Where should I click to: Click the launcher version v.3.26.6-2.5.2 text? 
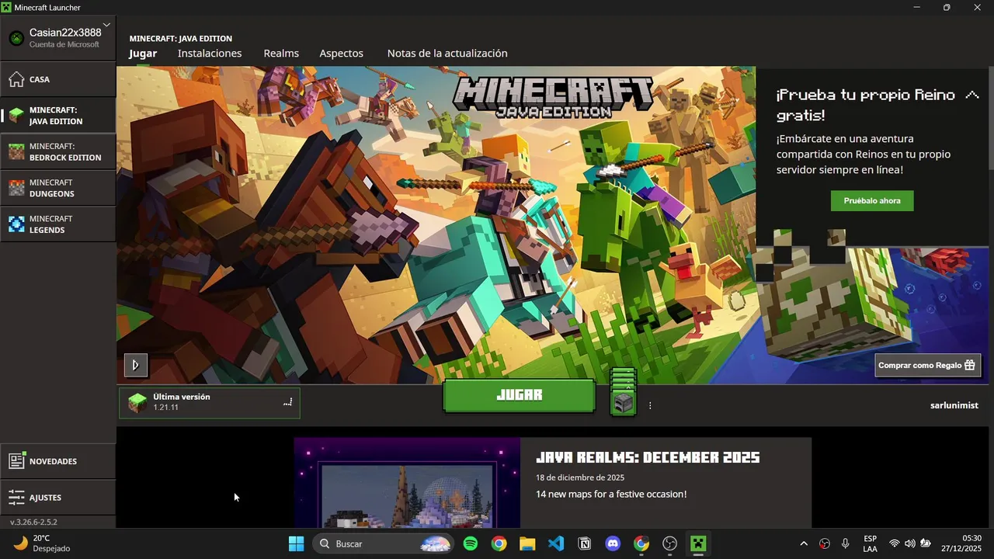pos(33,523)
